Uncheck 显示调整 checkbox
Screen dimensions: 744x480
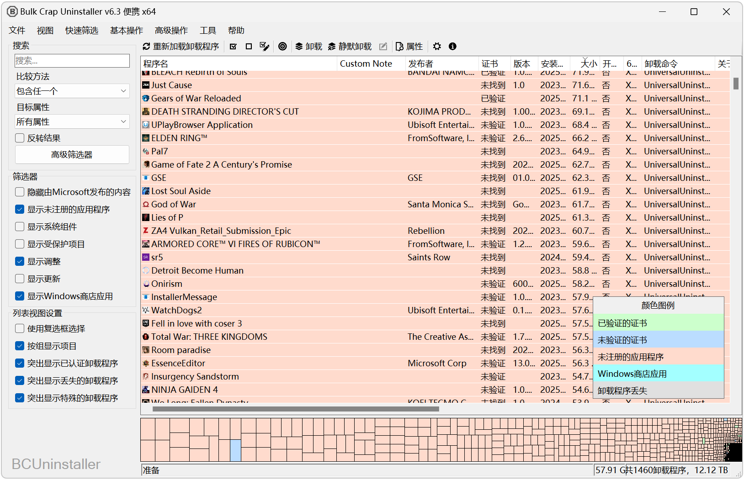point(20,261)
